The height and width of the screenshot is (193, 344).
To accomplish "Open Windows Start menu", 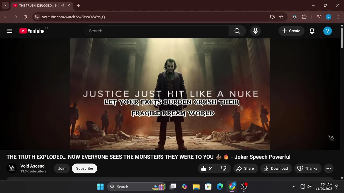I will 101,187.
